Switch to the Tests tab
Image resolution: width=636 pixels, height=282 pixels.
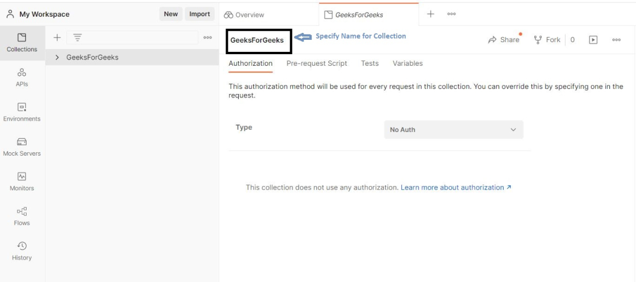click(370, 63)
